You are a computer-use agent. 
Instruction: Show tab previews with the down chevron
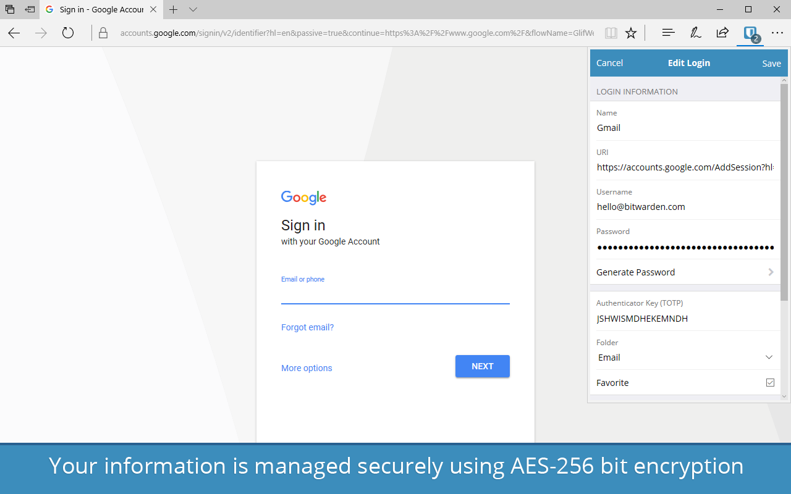[193, 10]
